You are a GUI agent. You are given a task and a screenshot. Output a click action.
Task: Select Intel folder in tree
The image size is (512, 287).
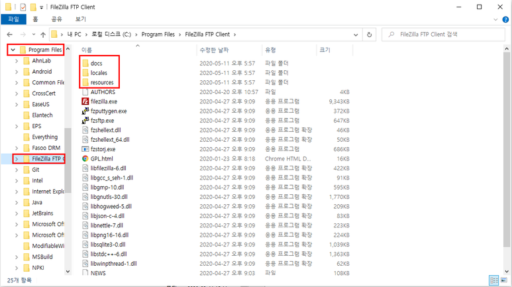tap(37, 180)
